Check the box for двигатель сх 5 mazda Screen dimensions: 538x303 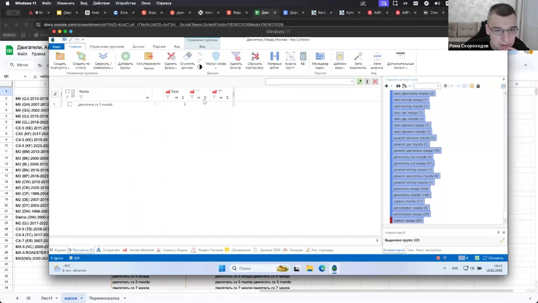70,104
